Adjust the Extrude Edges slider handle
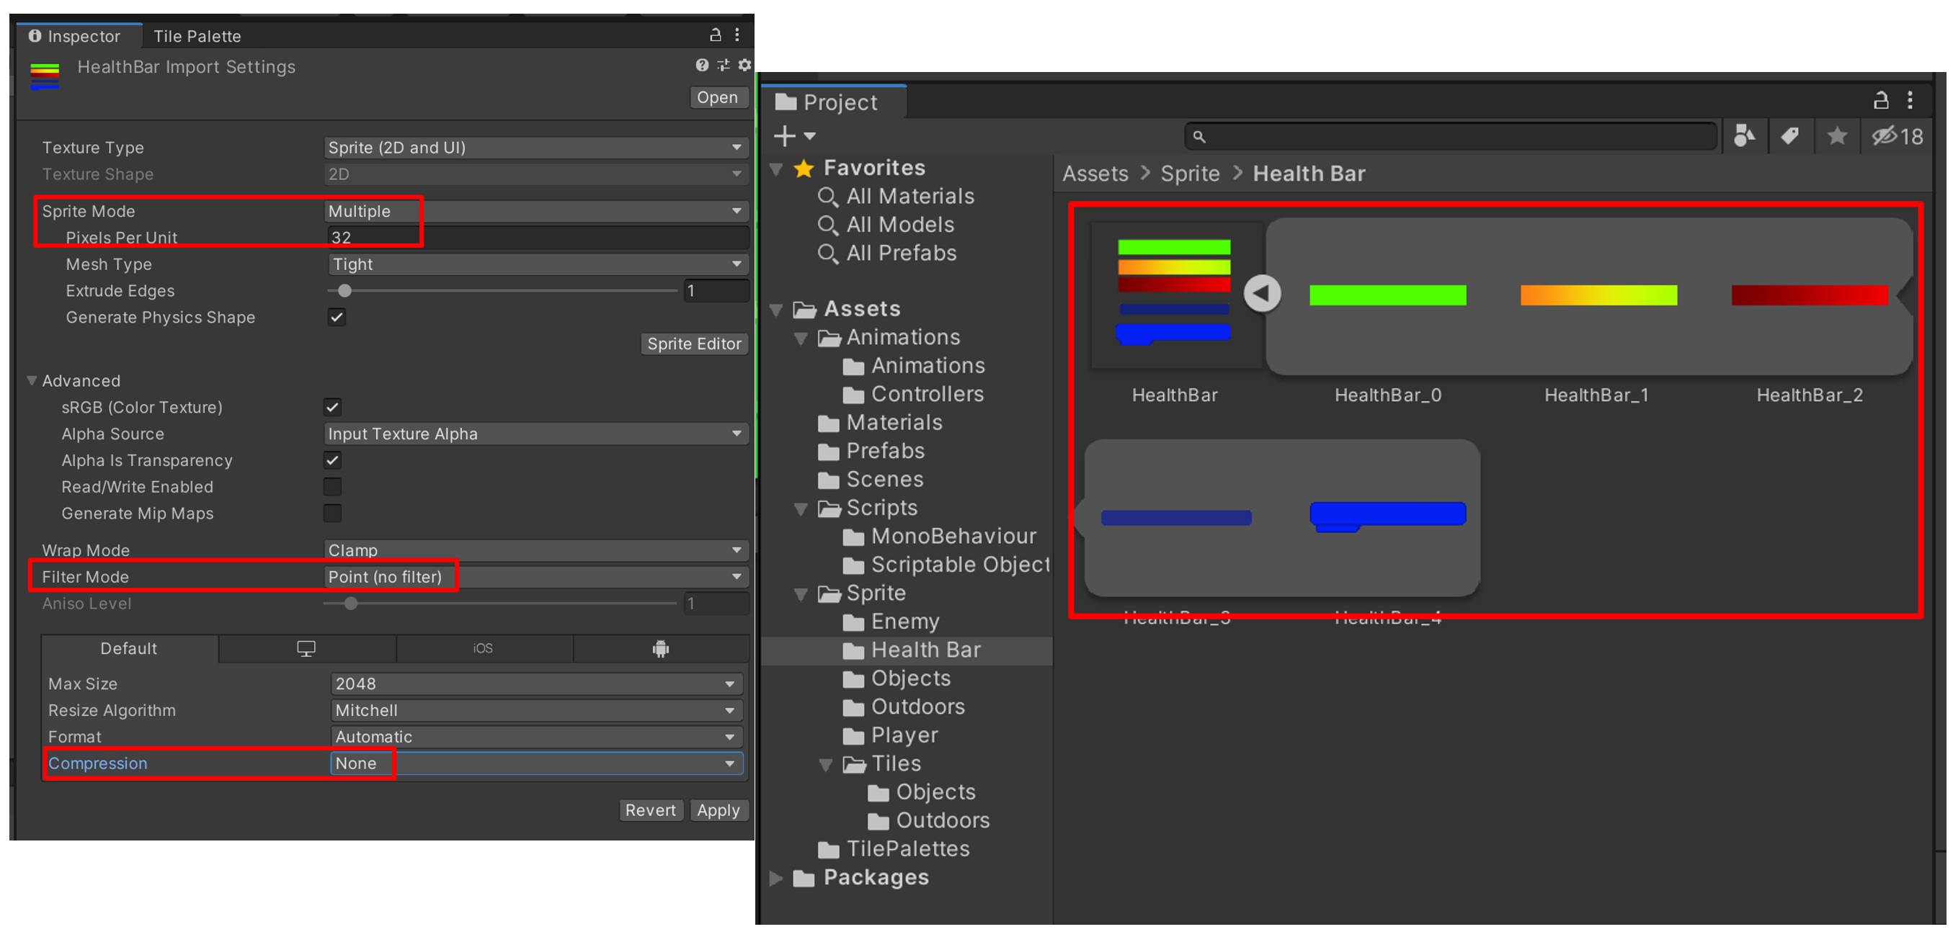Image resolution: width=1953 pixels, height=937 pixels. pos(345,291)
